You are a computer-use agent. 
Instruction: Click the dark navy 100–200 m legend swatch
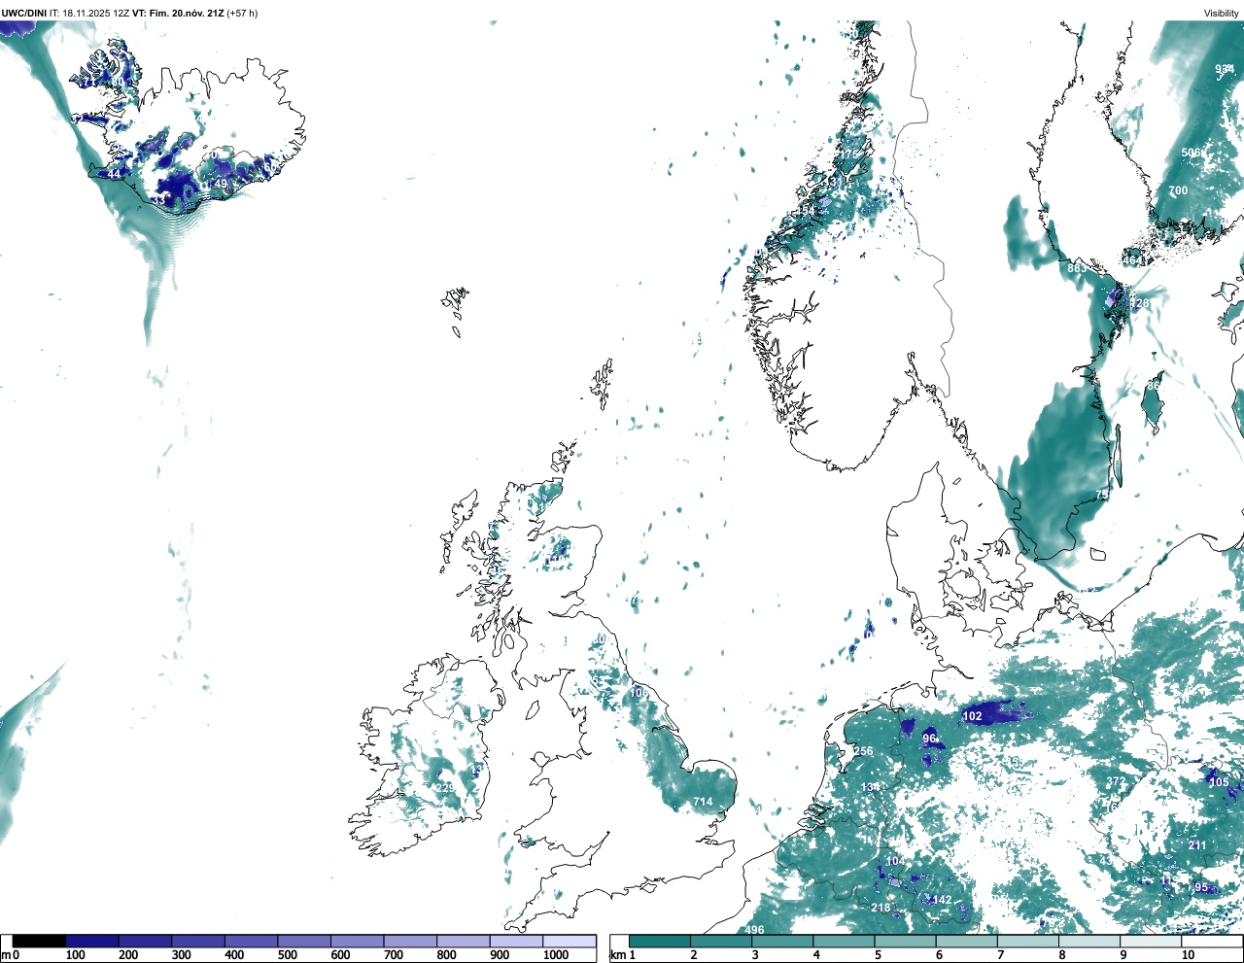click(x=92, y=941)
